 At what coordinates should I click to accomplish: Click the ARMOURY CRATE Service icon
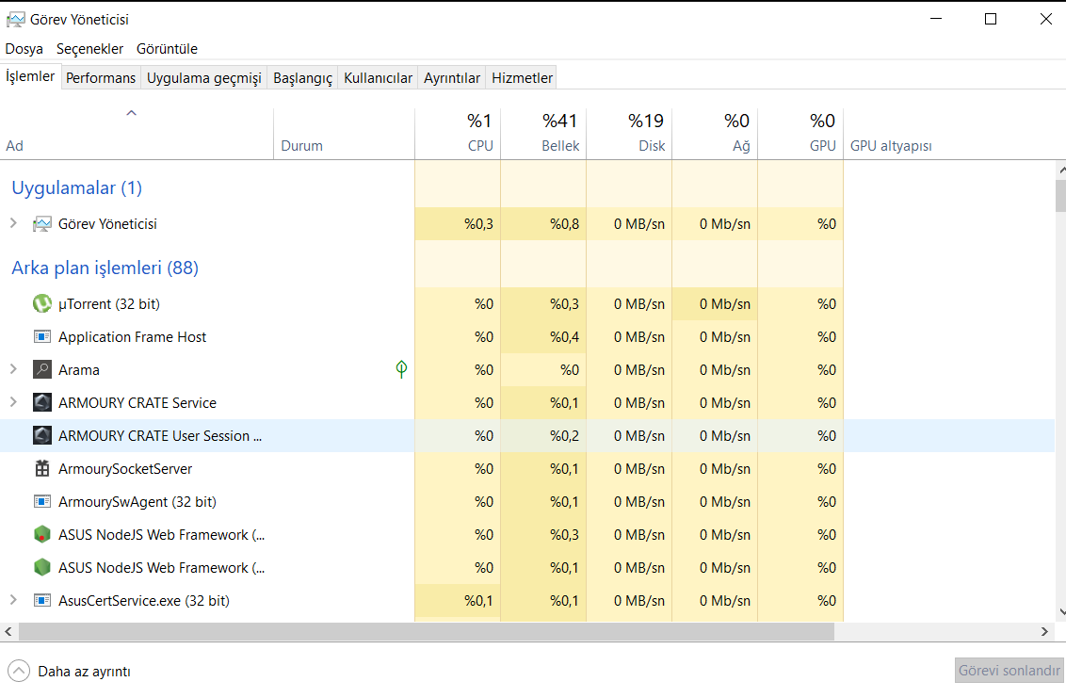click(x=41, y=403)
